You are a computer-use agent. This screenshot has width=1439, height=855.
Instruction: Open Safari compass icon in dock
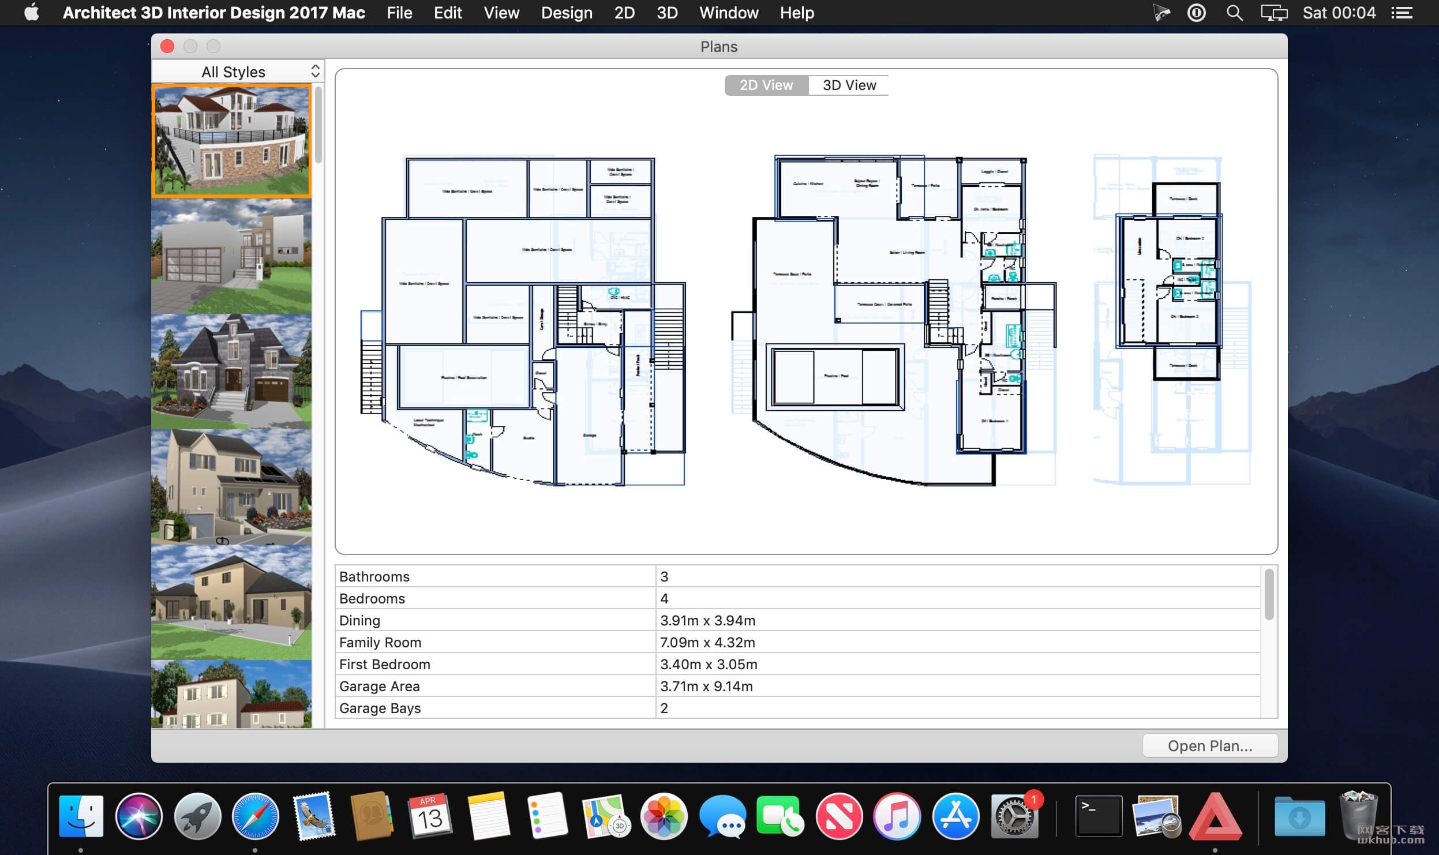coord(255,816)
